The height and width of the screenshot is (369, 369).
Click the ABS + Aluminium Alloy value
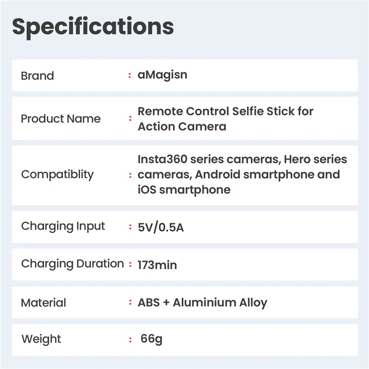tap(202, 302)
